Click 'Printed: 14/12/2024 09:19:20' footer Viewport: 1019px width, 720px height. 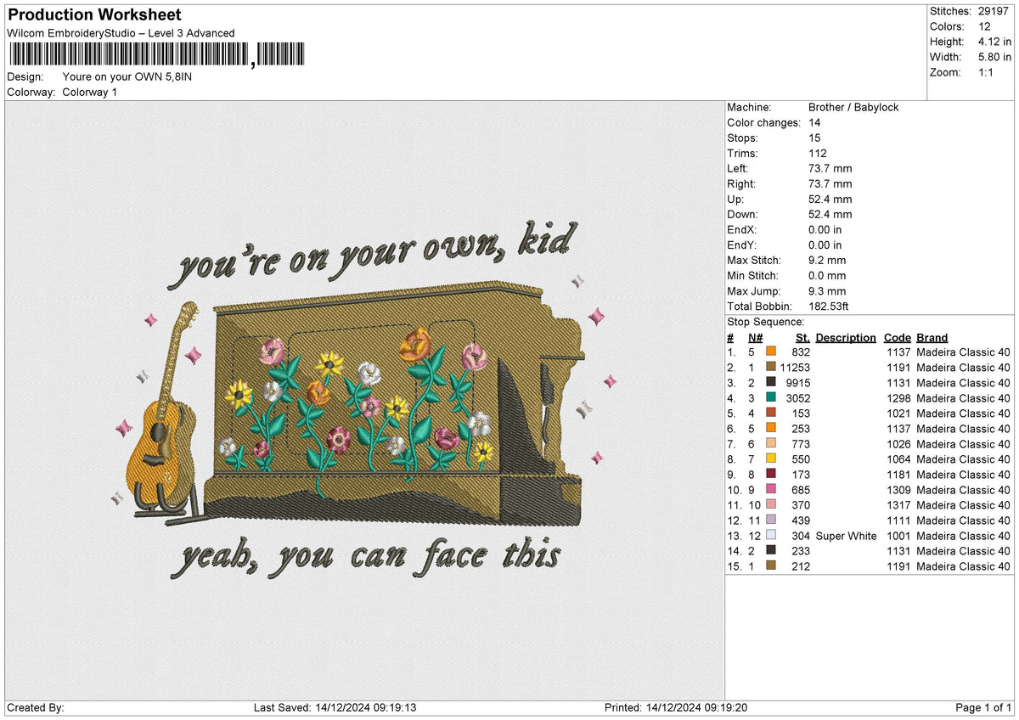(x=675, y=708)
